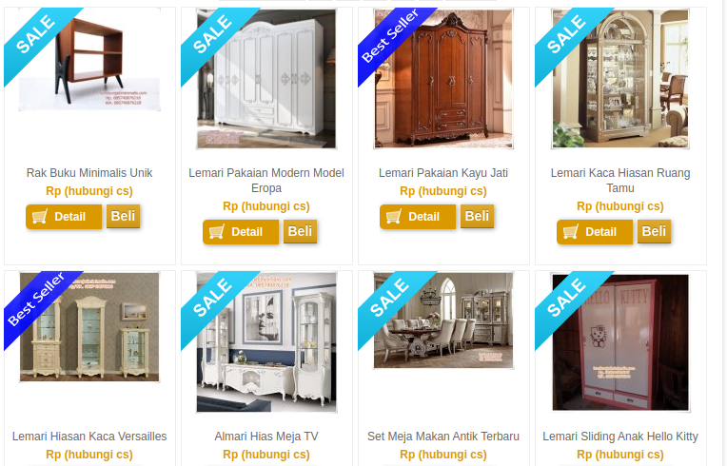Click the Lemari Kaca Hiasan Ruang Tamu image

coord(620,79)
